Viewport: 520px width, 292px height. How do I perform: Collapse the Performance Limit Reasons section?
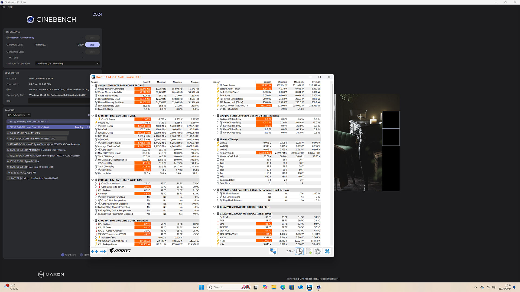click(214, 190)
